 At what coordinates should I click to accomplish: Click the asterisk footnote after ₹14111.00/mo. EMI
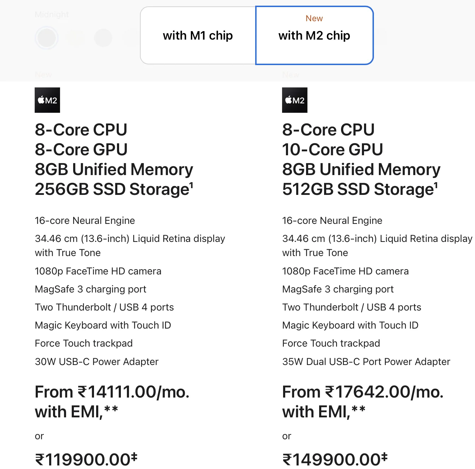point(111,410)
